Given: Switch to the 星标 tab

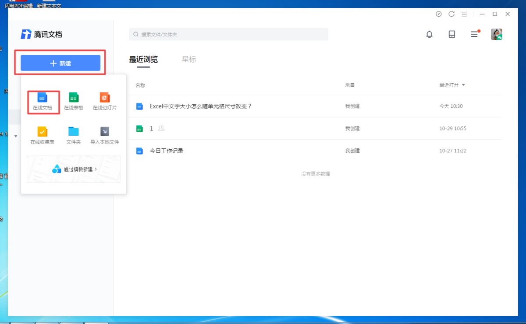Looking at the screenshot, I should (189, 60).
